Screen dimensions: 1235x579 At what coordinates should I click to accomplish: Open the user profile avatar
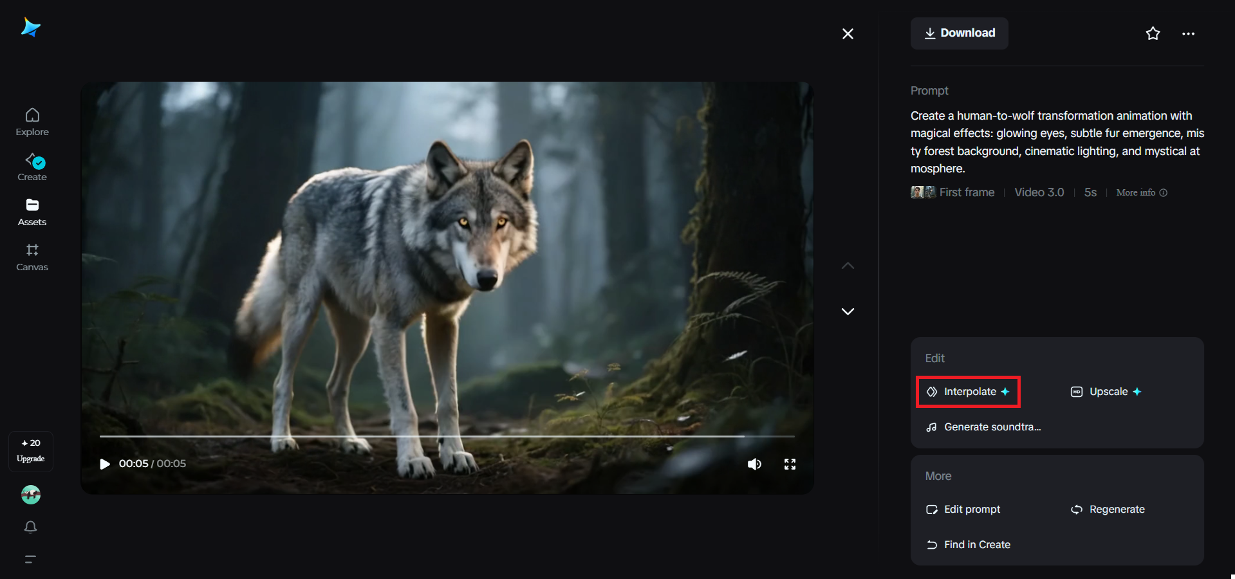[31, 495]
